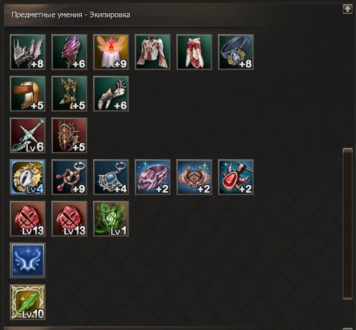The width and height of the screenshot is (356, 330).
Task: Select the blue wings skill icon
Action: 28,261
